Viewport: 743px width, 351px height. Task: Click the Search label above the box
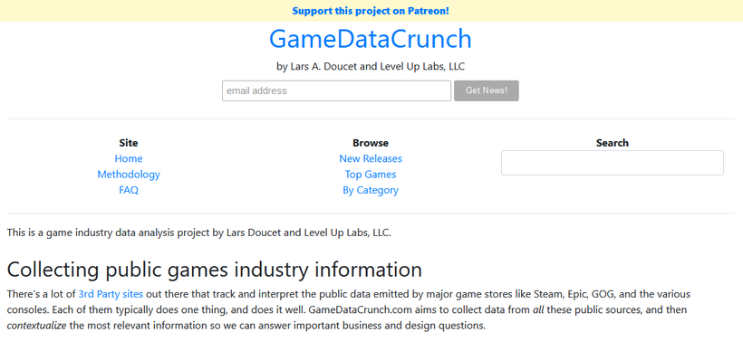point(613,143)
